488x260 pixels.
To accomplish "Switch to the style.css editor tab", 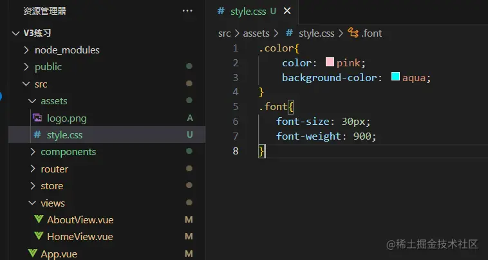I will pos(252,12).
